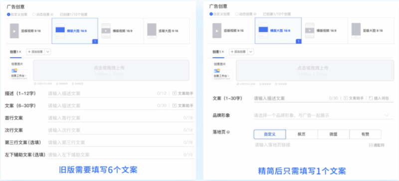Choose 竖版大图 9:16 format in right panel

(x=371, y=30)
